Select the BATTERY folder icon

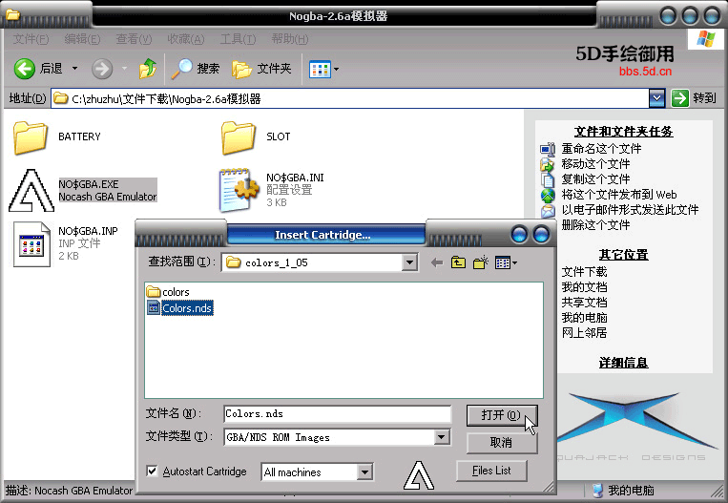tap(31, 137)
